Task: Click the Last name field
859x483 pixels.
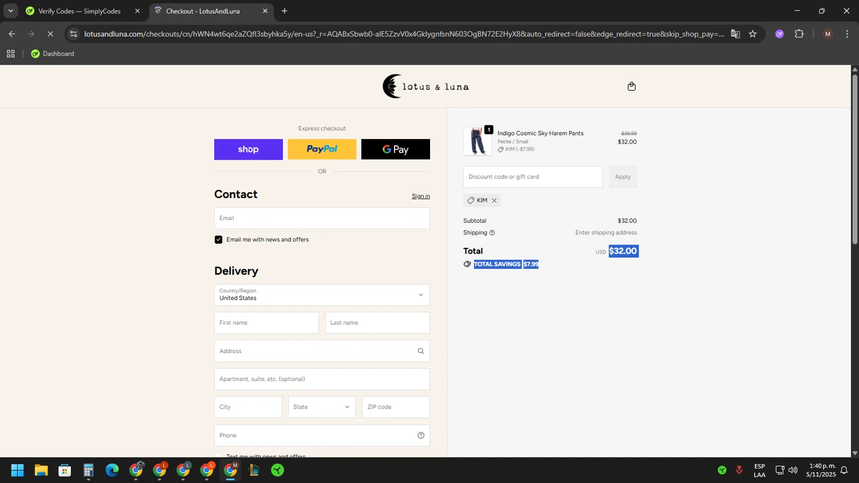Action: [377, 323]
